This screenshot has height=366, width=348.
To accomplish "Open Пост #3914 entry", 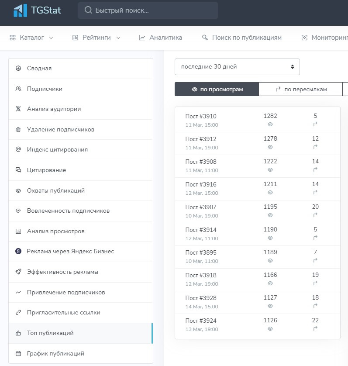I will click(x=258, y=235).
